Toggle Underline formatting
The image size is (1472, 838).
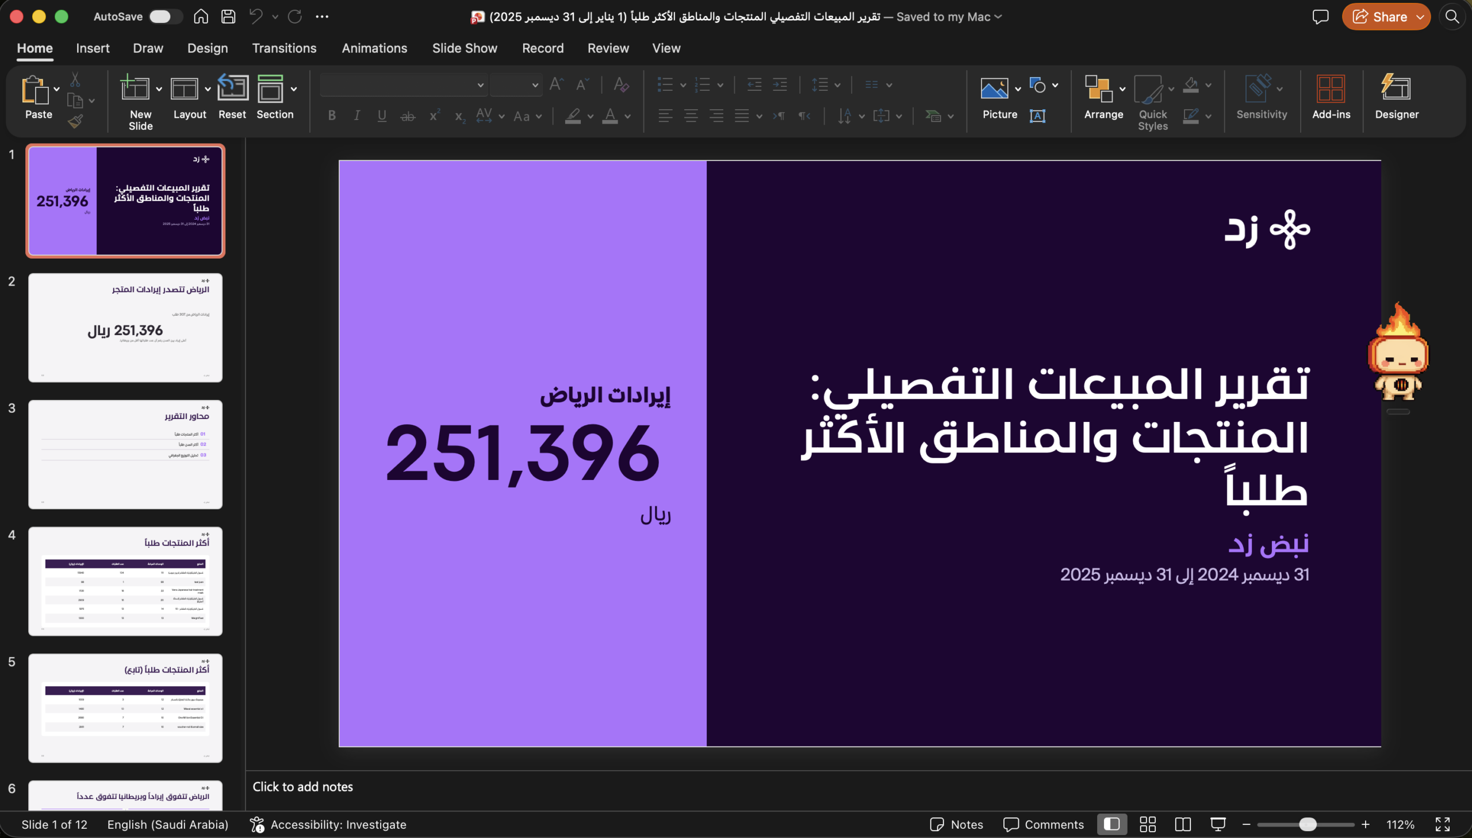point(382,116)
